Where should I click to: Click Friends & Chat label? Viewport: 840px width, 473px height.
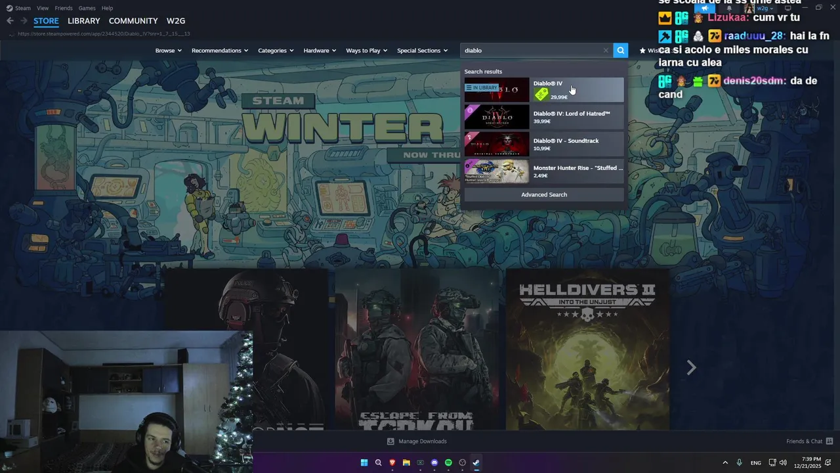click(x=804, y=441)
